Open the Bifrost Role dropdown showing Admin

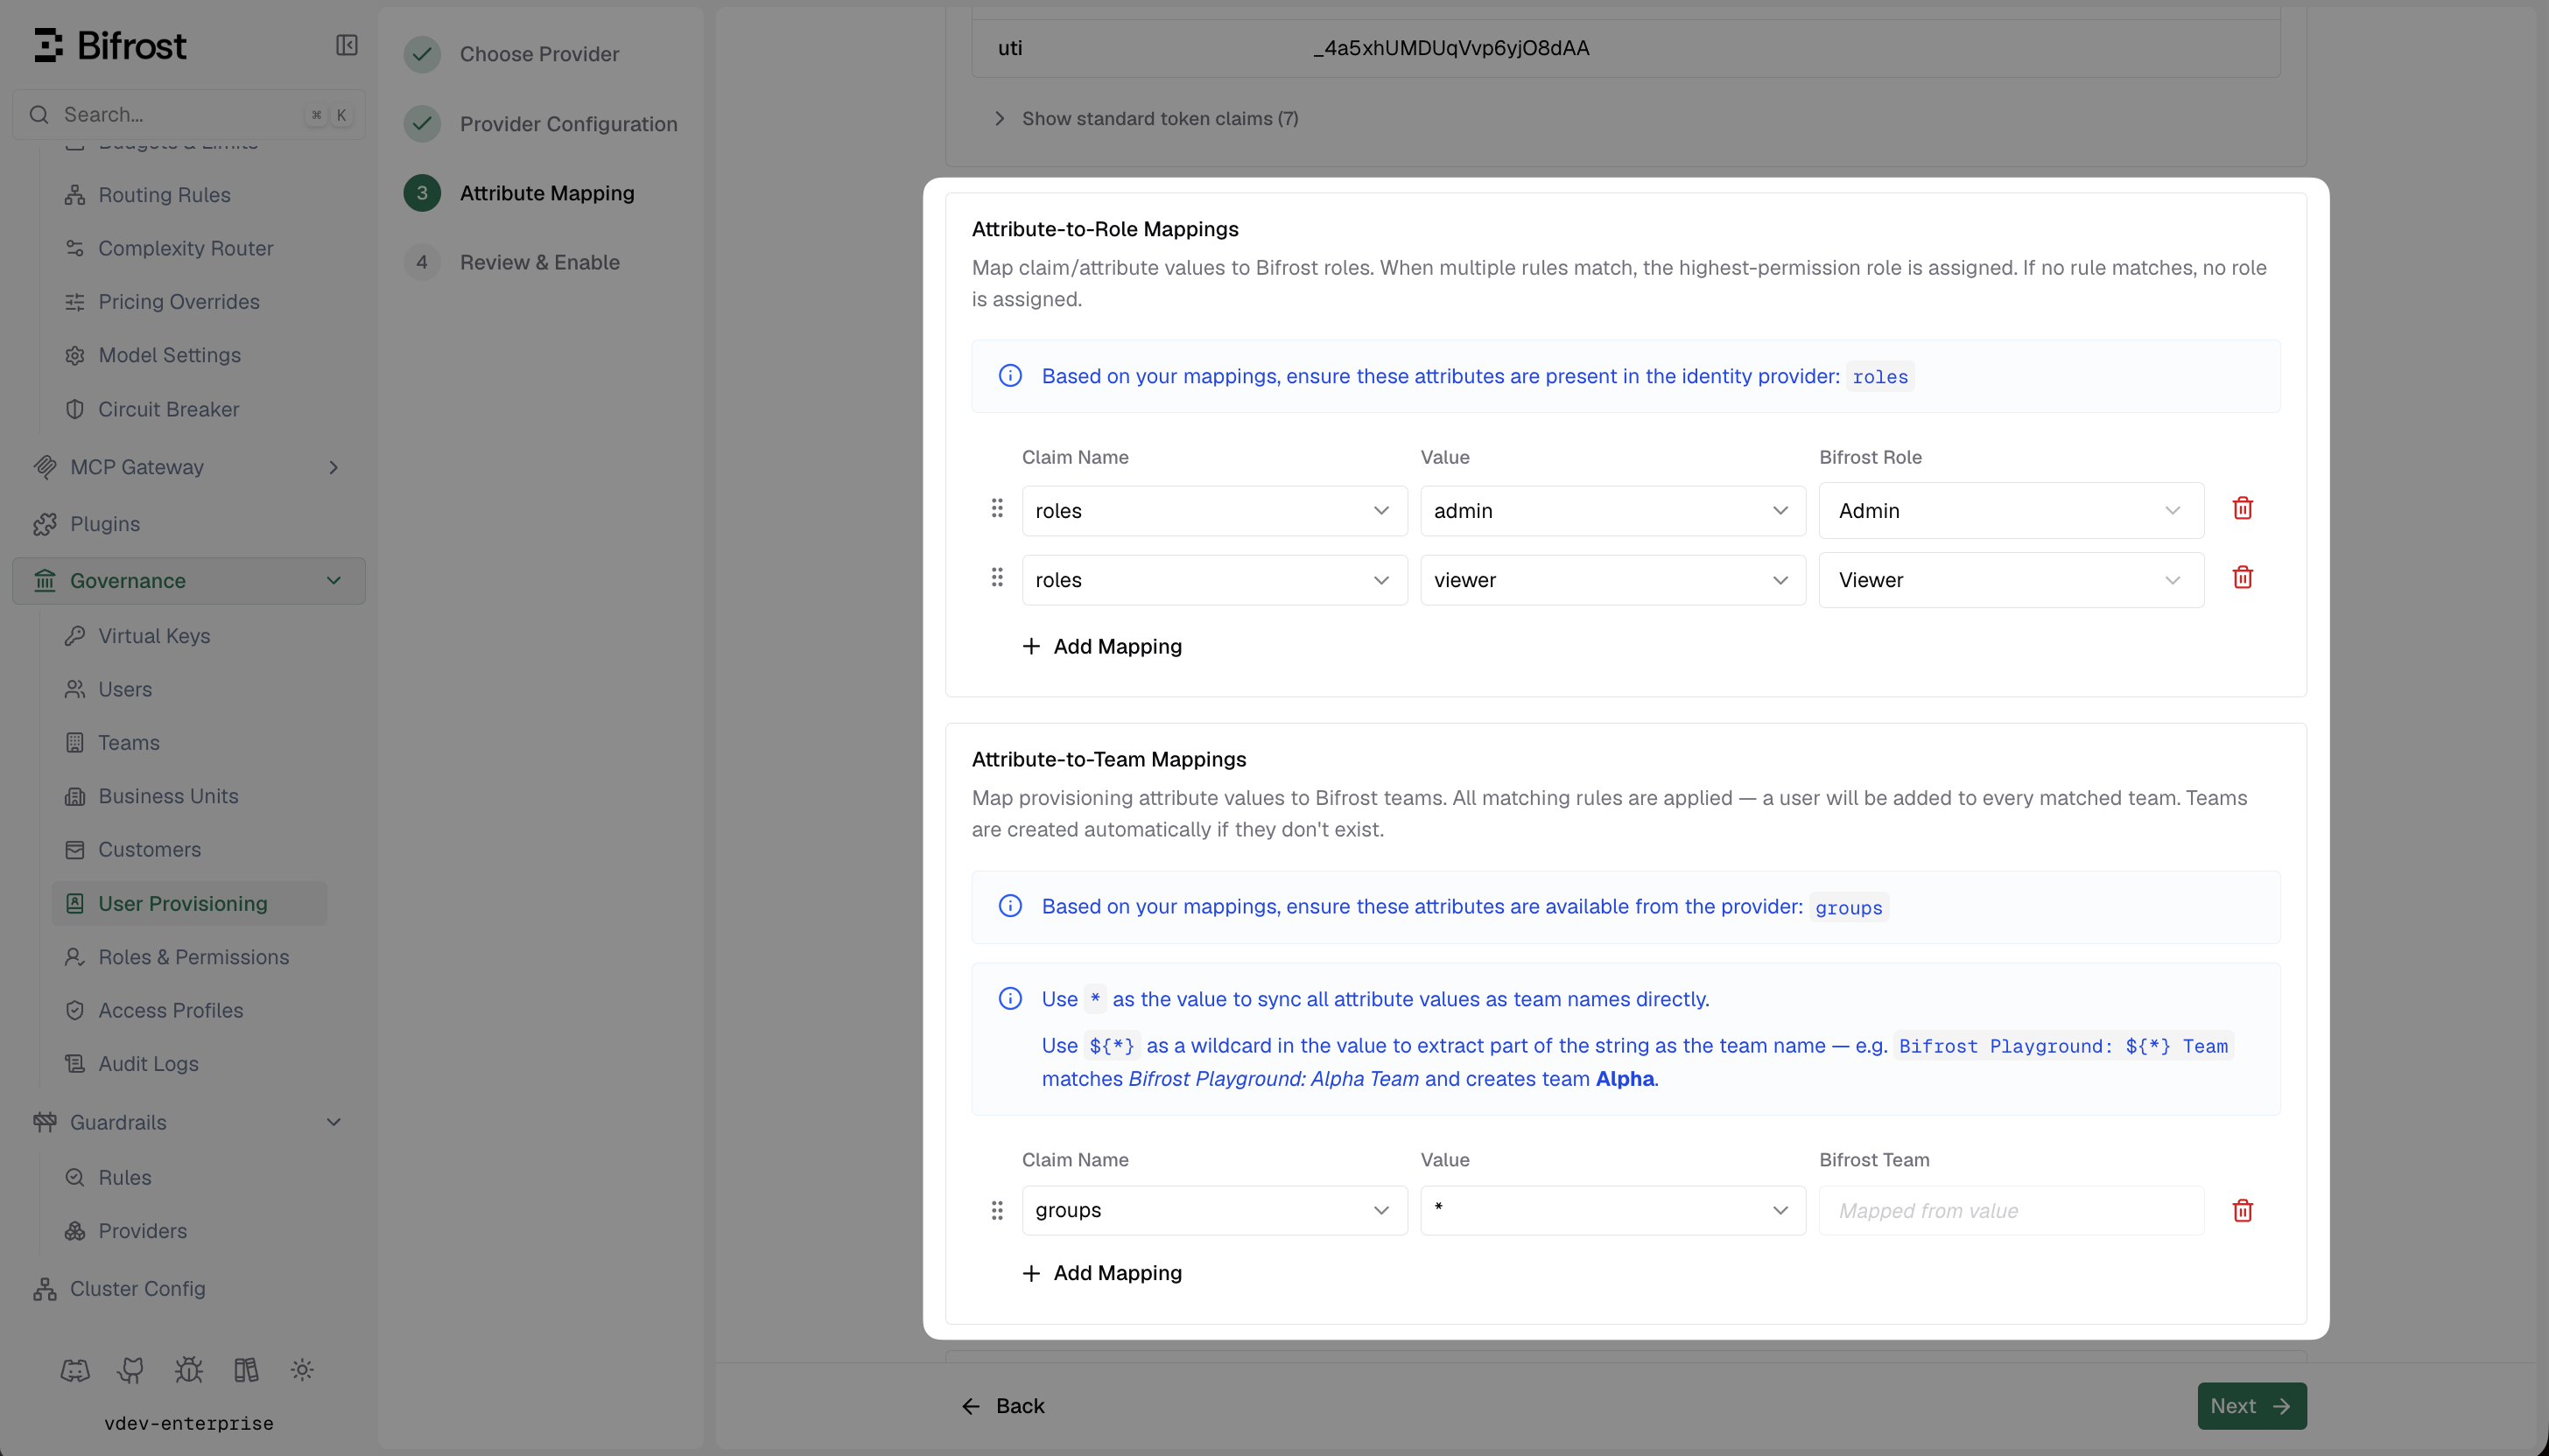pyautogui.click(x=2011, y=511)
